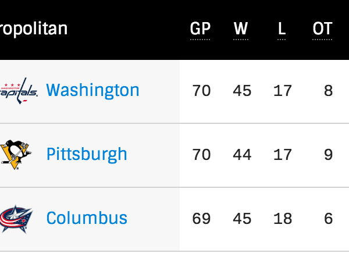Open the Washington team link

[92, 90]
